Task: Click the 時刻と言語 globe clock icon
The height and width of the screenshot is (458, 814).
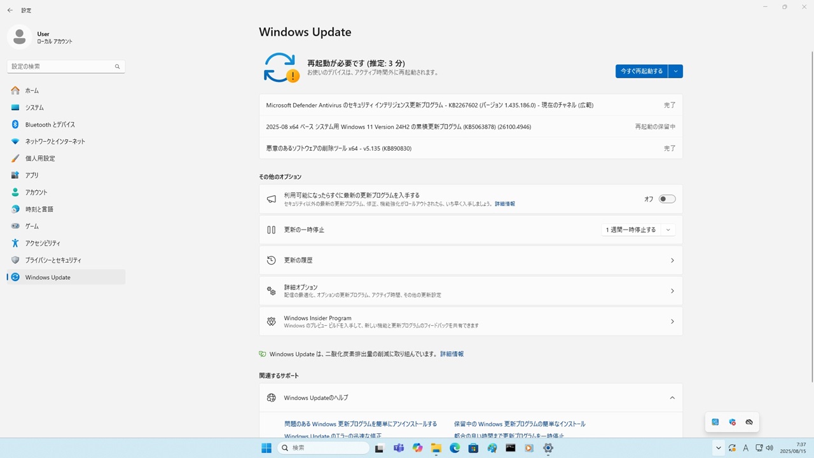Action: (15, 209)
